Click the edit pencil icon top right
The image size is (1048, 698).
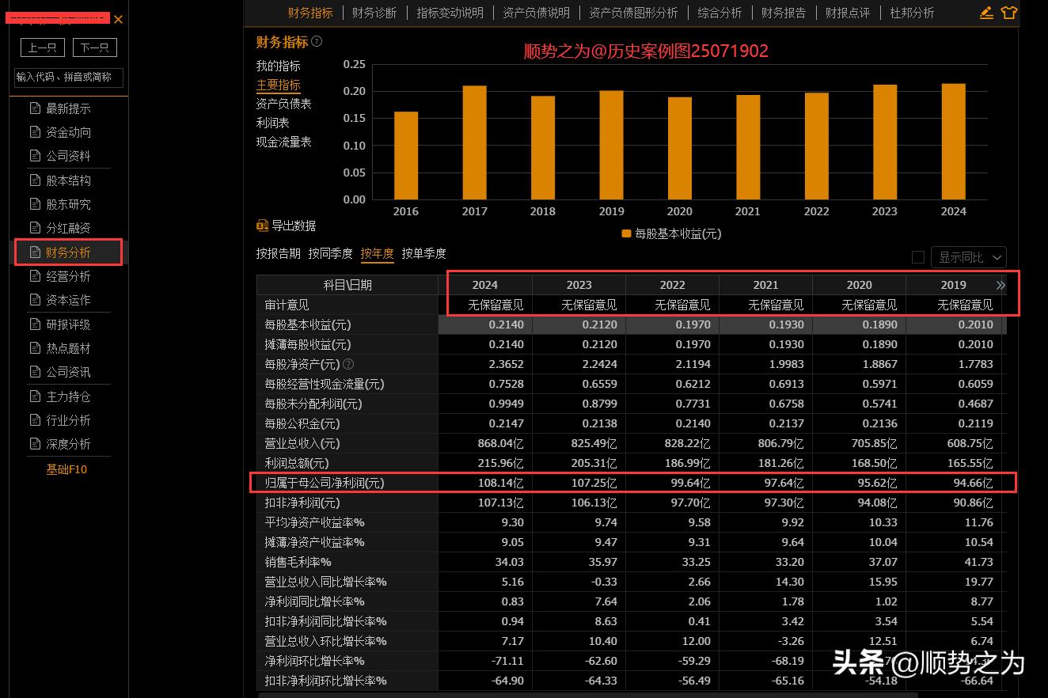point(985,13)
